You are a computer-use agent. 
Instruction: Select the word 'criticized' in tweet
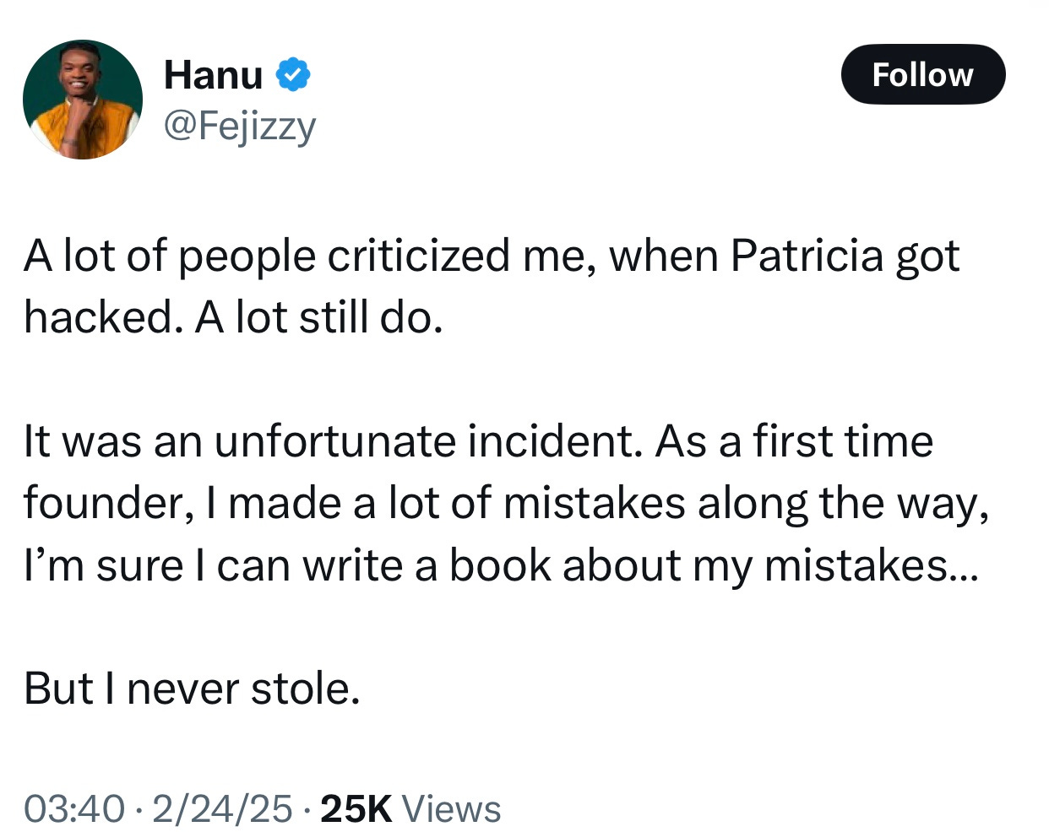pyautogui.click(x=418, y=256)
